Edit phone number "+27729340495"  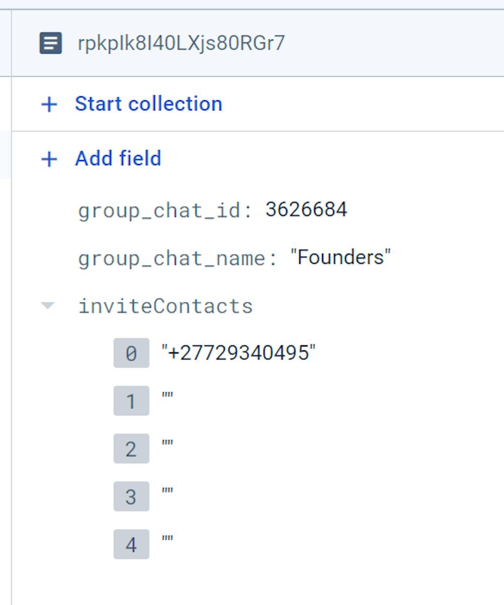[238, 352]
